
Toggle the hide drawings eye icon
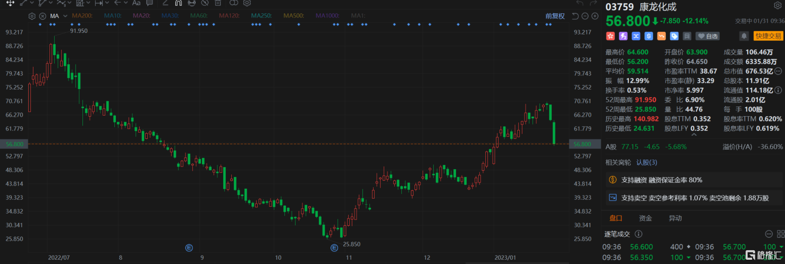[x=205, y=3]
